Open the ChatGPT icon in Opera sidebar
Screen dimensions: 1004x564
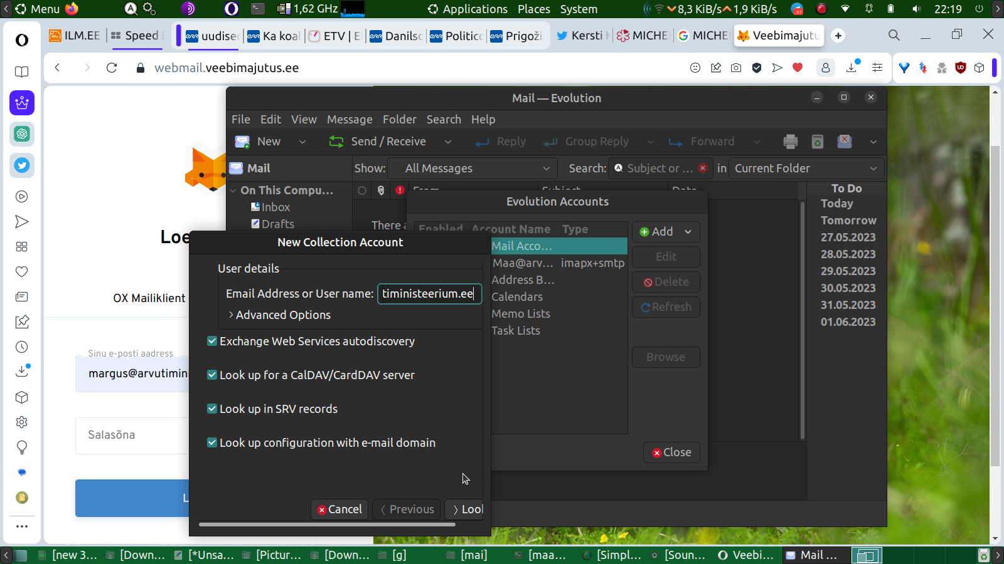tap(22, 134)
